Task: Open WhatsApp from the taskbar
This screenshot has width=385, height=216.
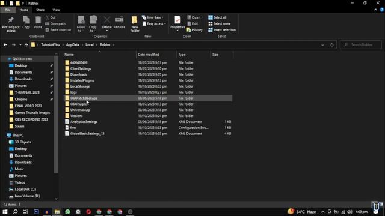Action: [x=67, y=212]
